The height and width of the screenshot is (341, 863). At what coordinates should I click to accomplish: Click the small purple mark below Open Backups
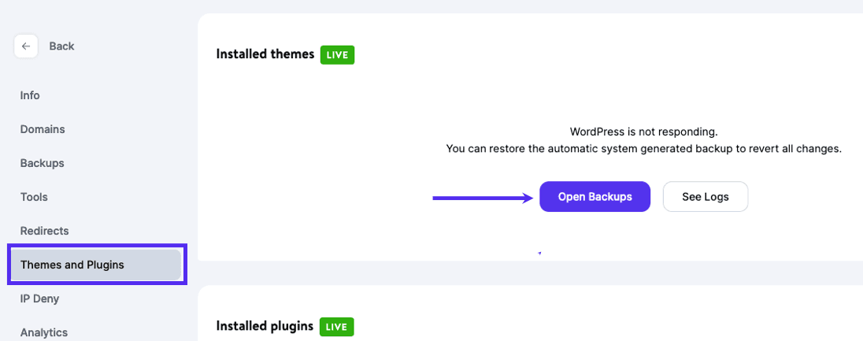(539, 254)
